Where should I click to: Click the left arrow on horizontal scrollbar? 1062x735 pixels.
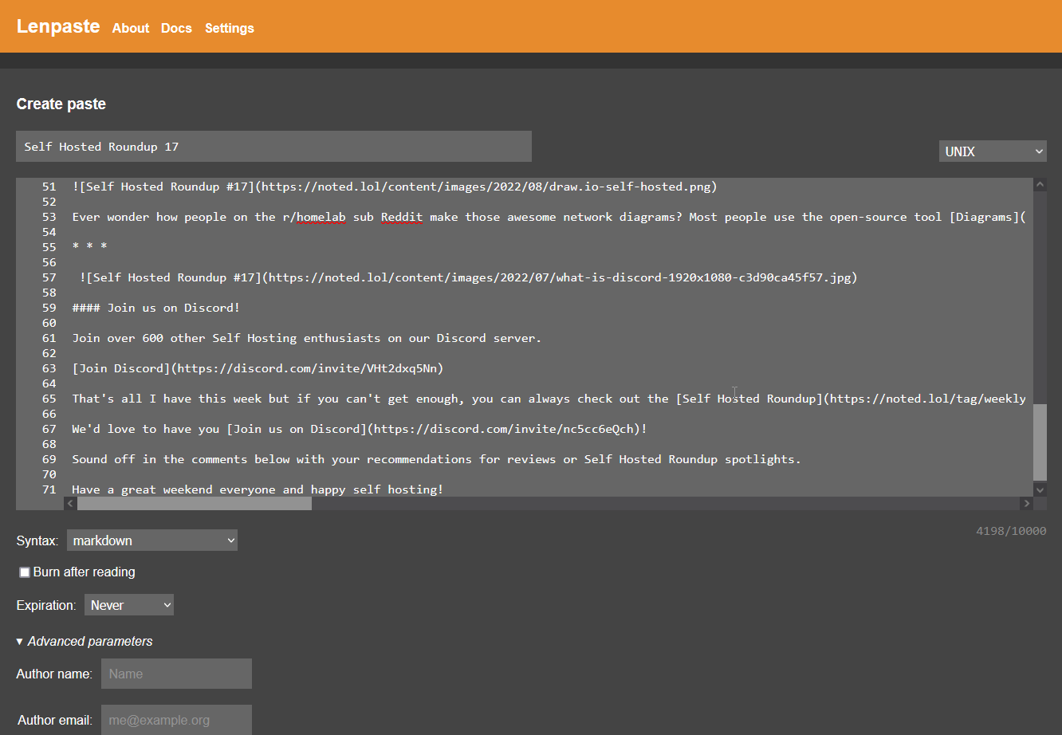69,503
